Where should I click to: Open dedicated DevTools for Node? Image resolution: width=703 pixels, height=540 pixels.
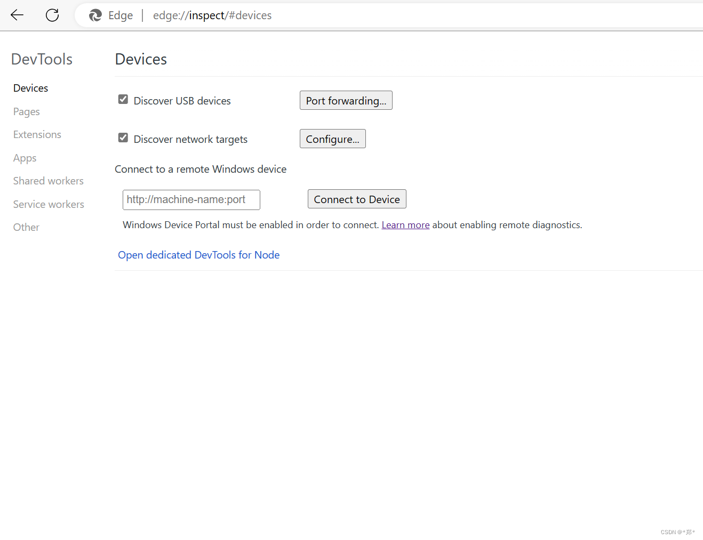tap(199, 255)
